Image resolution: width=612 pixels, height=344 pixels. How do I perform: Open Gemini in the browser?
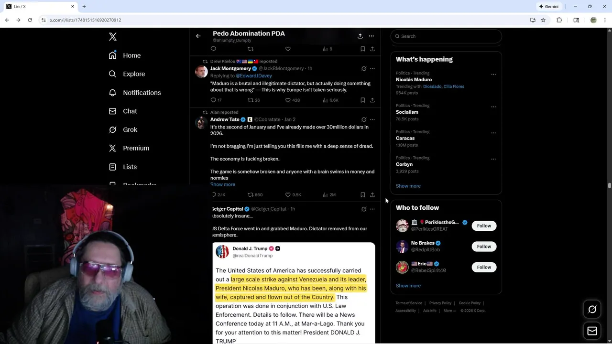tap(549, 7)
